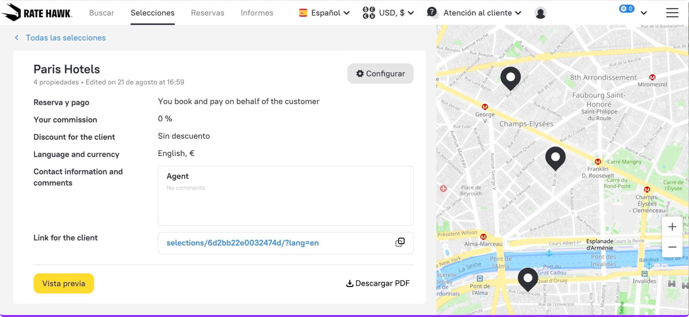Click the map pin below Champs-Elysées

[555, 158]
